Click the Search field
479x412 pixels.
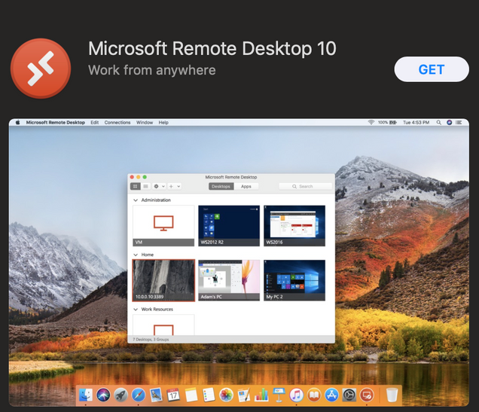click(305, 186)
